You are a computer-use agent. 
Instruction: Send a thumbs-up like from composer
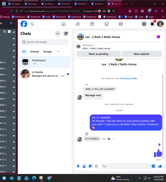[x=160, y=166]
